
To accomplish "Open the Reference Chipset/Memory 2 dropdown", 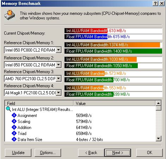I will (59, 65).
